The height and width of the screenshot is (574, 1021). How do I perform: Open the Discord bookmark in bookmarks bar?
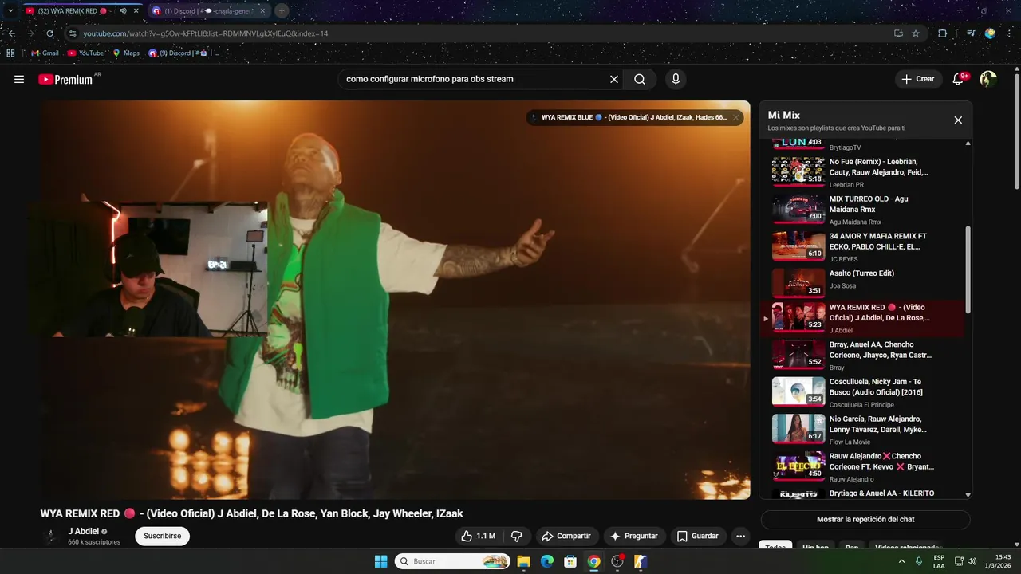[x=183, y=53]
